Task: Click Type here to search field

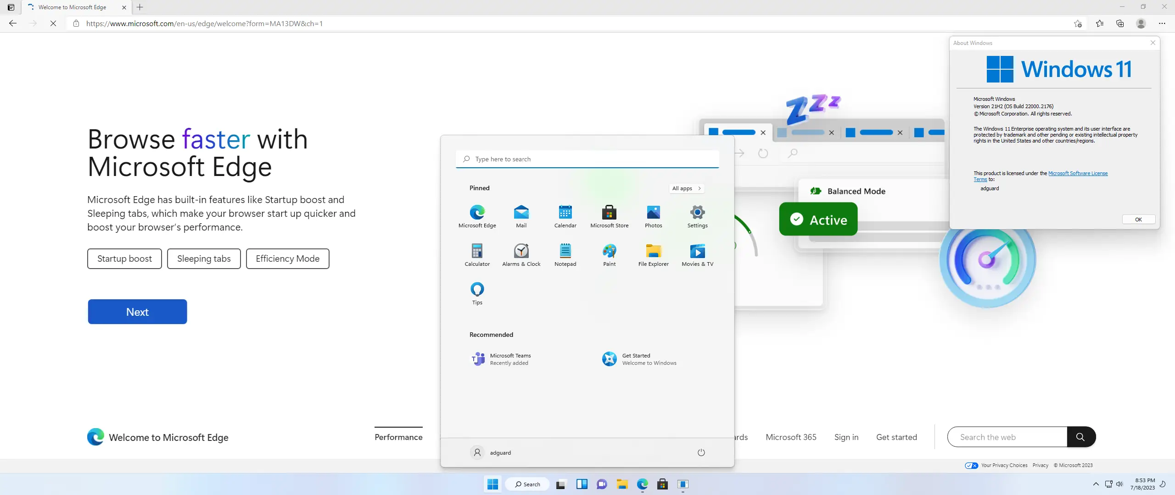Action: [x=587, y=159]
